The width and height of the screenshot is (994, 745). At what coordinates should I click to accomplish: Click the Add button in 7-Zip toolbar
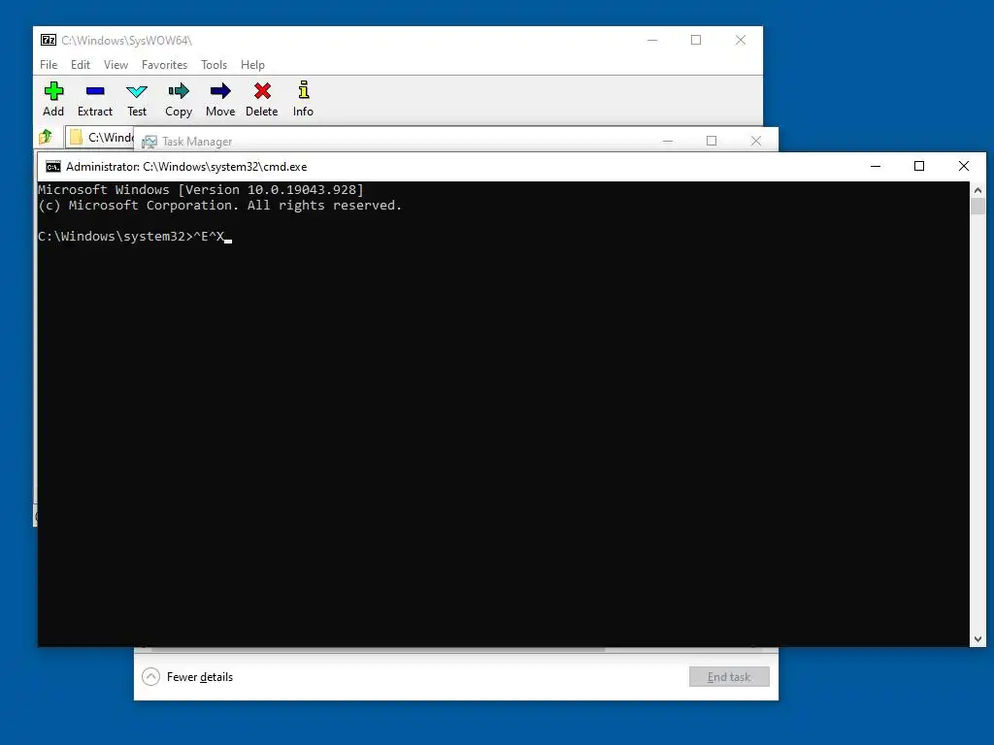[x=53, y=100]
